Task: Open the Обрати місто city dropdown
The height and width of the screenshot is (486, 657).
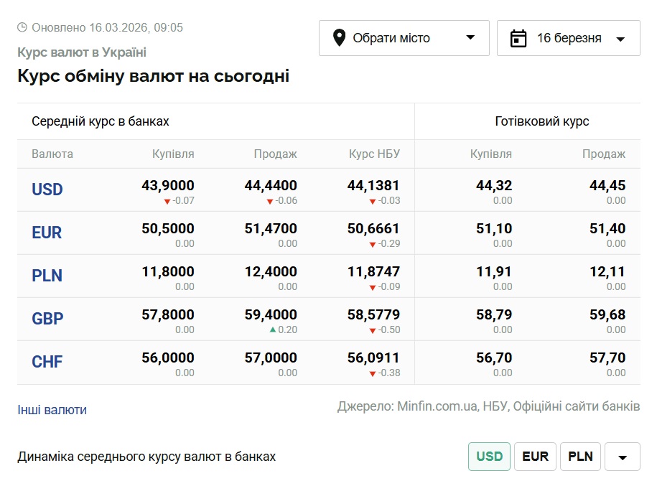Action: [x=404, y=38]
